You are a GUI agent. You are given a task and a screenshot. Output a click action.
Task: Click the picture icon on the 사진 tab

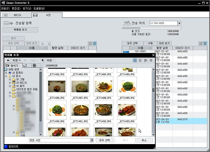click(35, 15)
